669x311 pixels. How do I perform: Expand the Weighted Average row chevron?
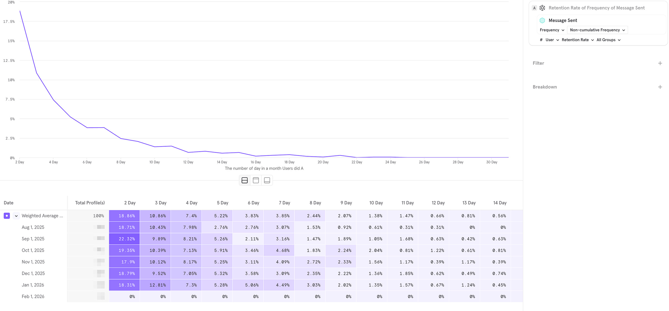(x=16, y=216)
